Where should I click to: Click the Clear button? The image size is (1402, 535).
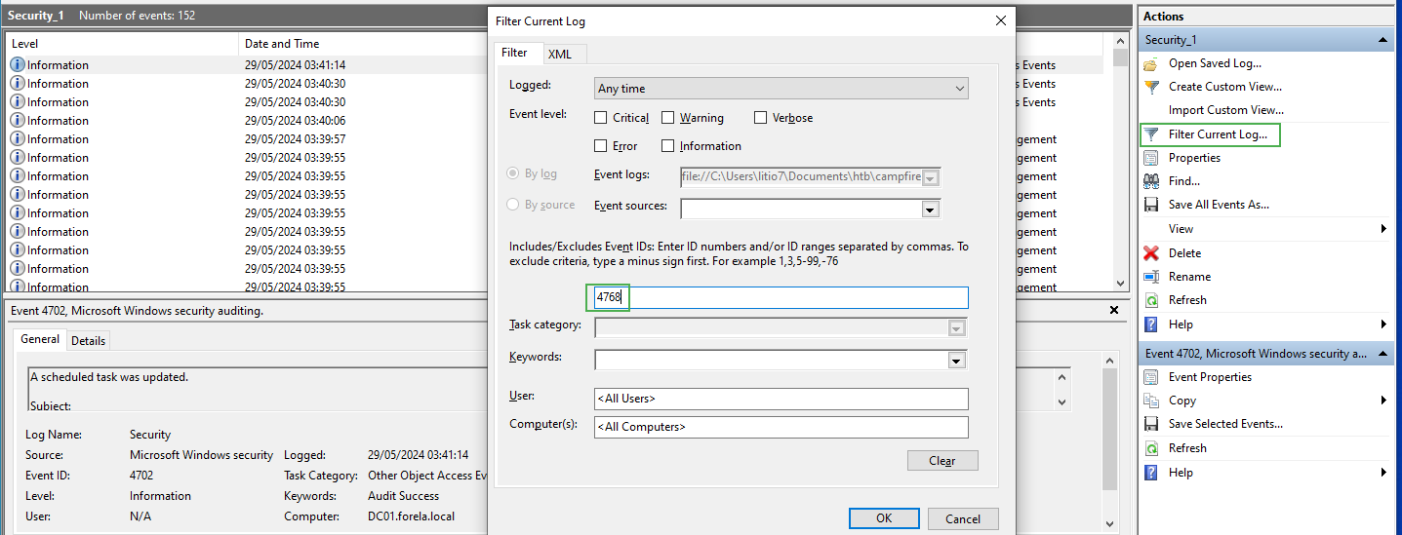click(942, 461)
